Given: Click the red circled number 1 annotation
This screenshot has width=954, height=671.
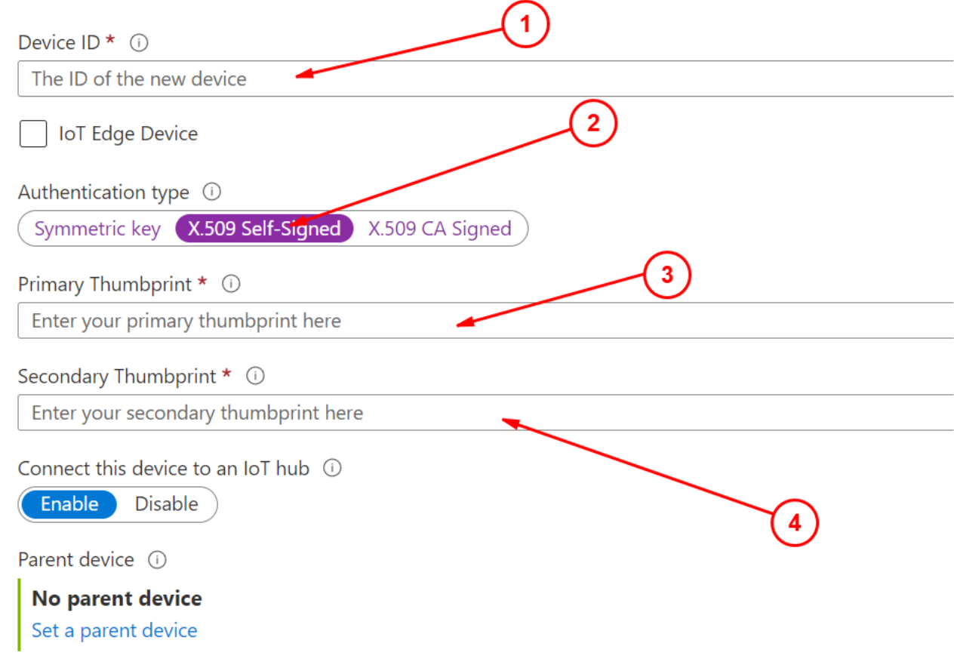Looking at the screenshot, I should 525,24.
